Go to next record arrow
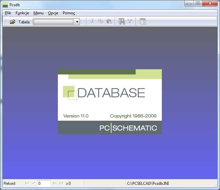This screenshot has height=190, width=220. point(55,183)
